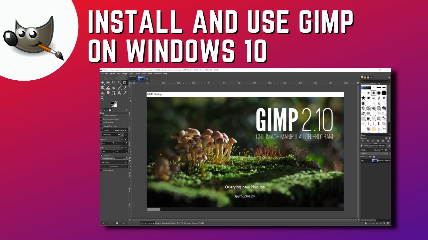
Task: Open the Select menu
Action: pyautogui.click(x=112, y=74)
